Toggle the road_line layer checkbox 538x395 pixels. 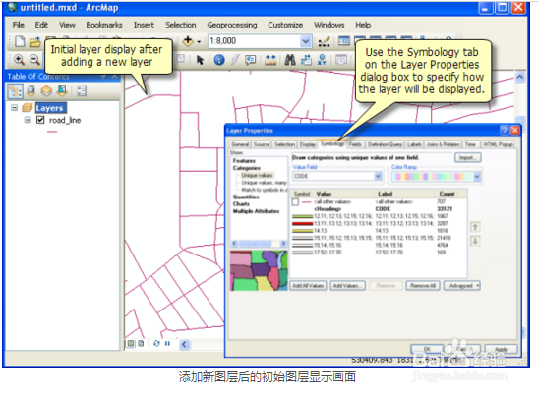(x=40, y=120)
